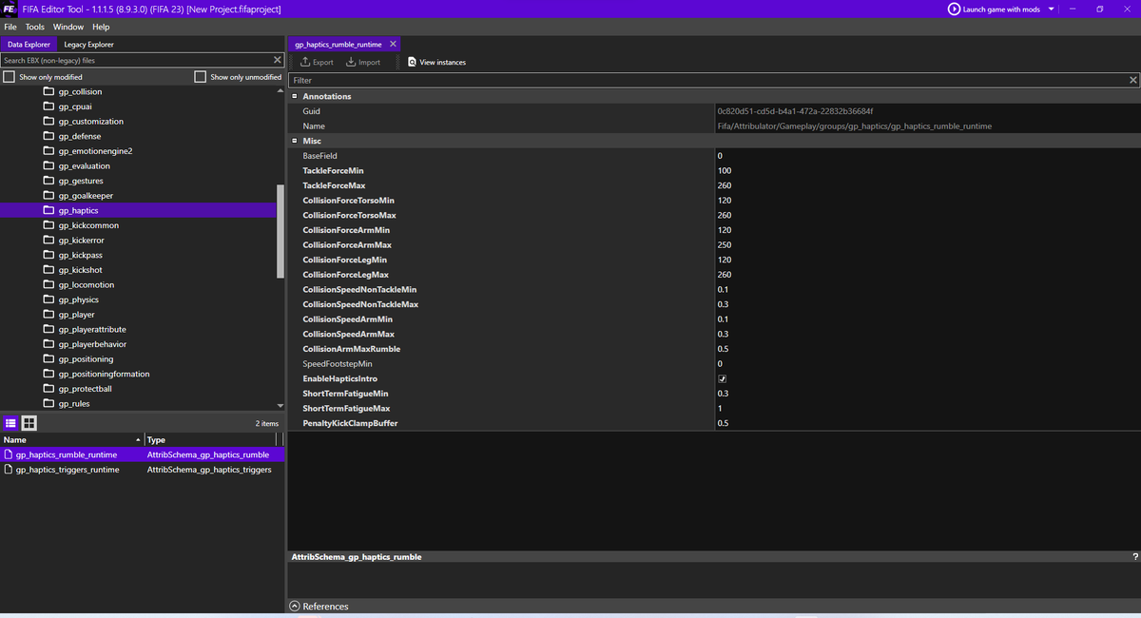Viewport: 1141px width, 618px height.
Task: Open the Window menu
Action: [68, 27]
